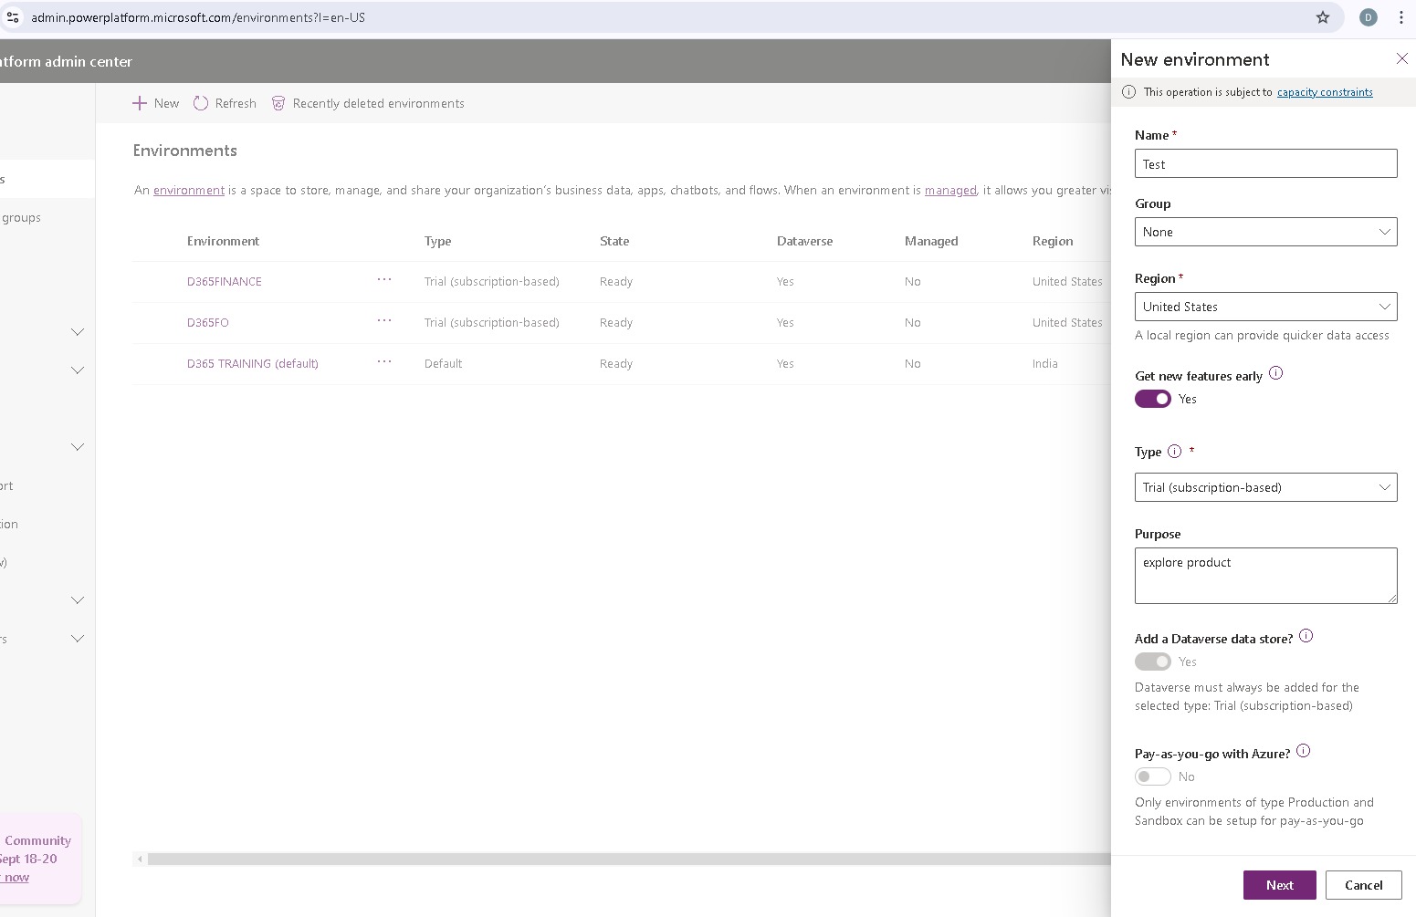Click info icon next to Type label

(1174, 451)
